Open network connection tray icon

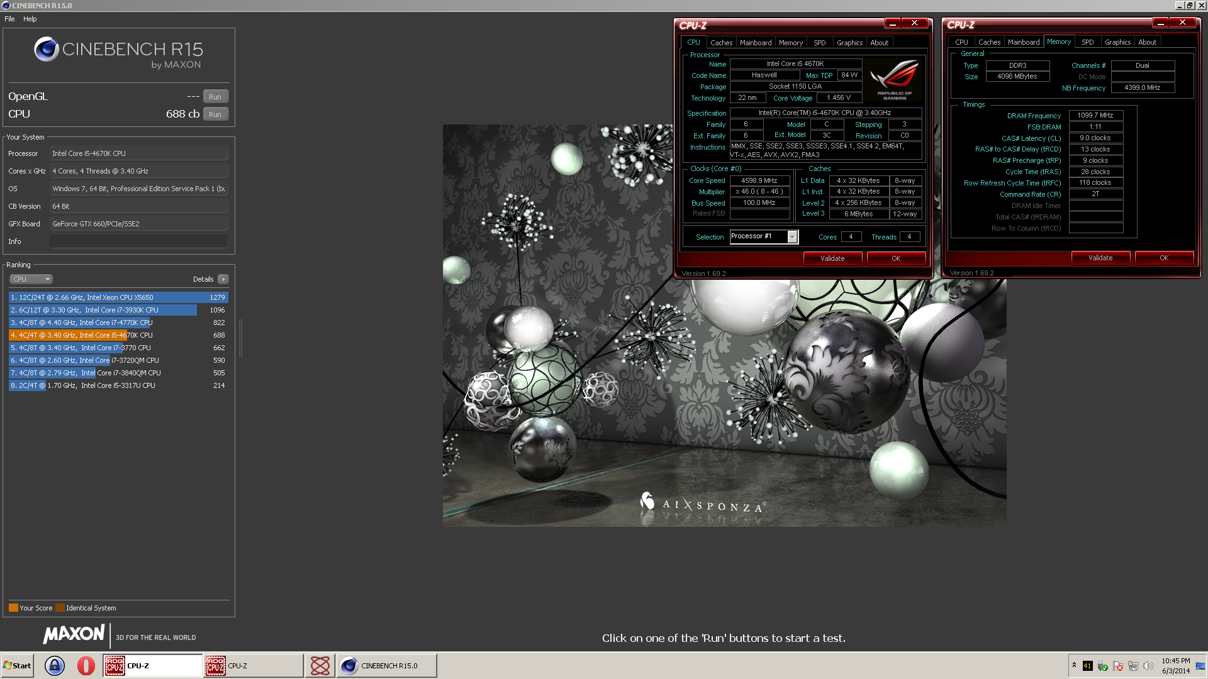pos(1133,666)
